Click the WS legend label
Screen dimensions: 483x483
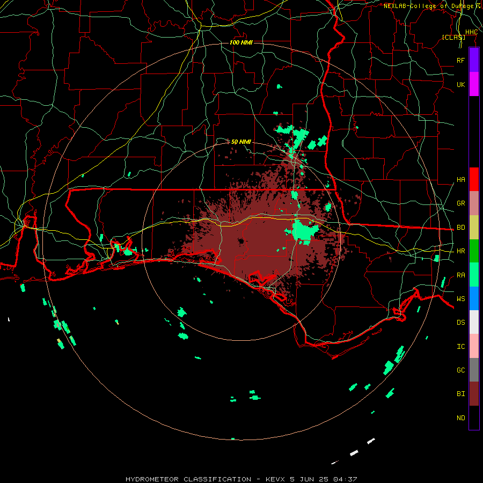coord(460,299)
